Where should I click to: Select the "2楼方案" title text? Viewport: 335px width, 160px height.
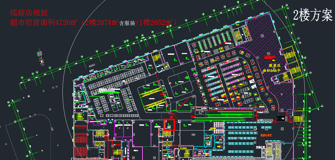313,15
